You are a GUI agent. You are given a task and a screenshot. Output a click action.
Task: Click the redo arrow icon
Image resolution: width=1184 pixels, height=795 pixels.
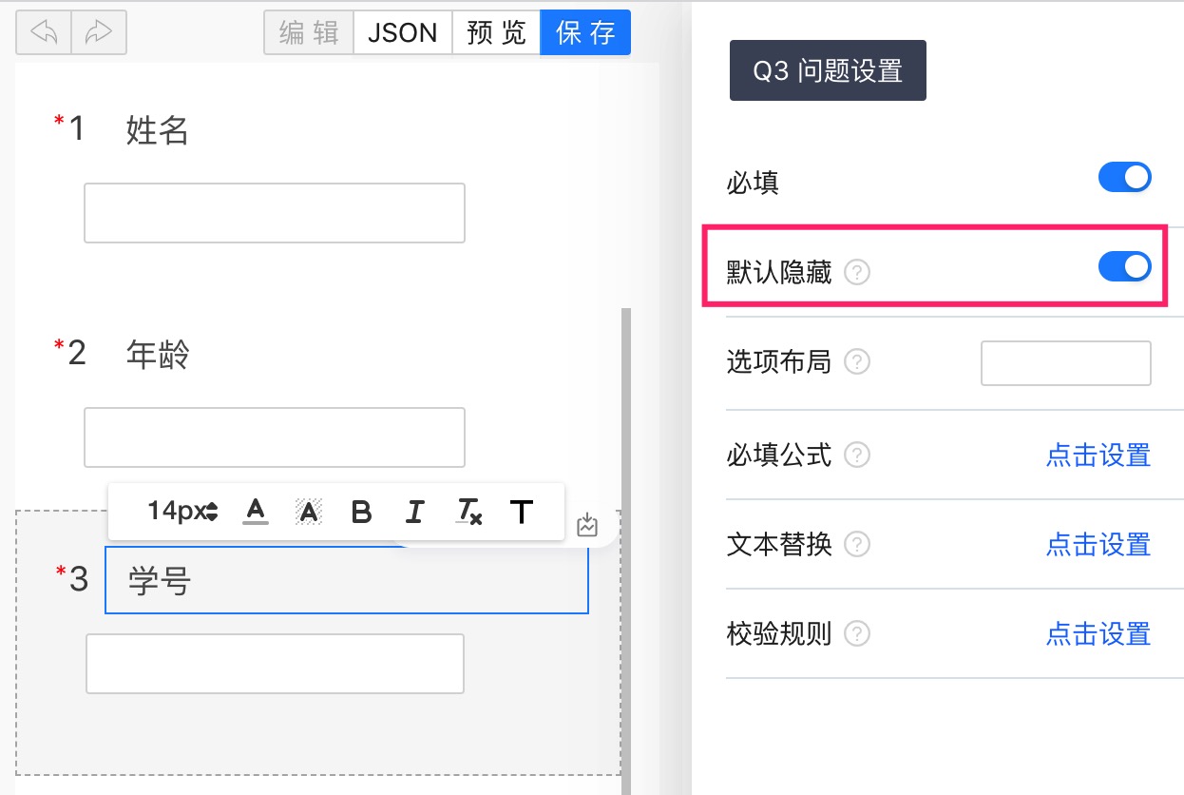[99, 32]
